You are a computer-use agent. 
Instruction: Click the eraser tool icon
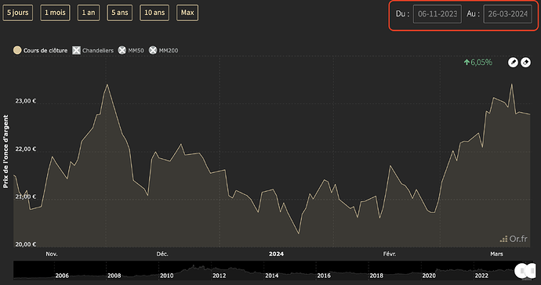pos(525,63)
